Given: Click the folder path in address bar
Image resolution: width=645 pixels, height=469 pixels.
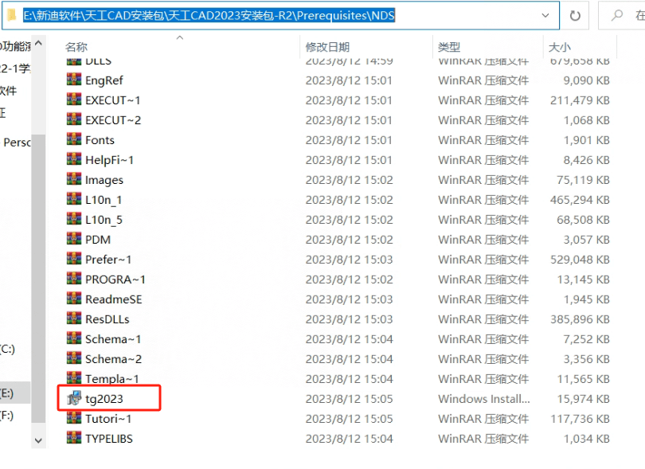Looking at the screenshot, I should pos(209,15).
